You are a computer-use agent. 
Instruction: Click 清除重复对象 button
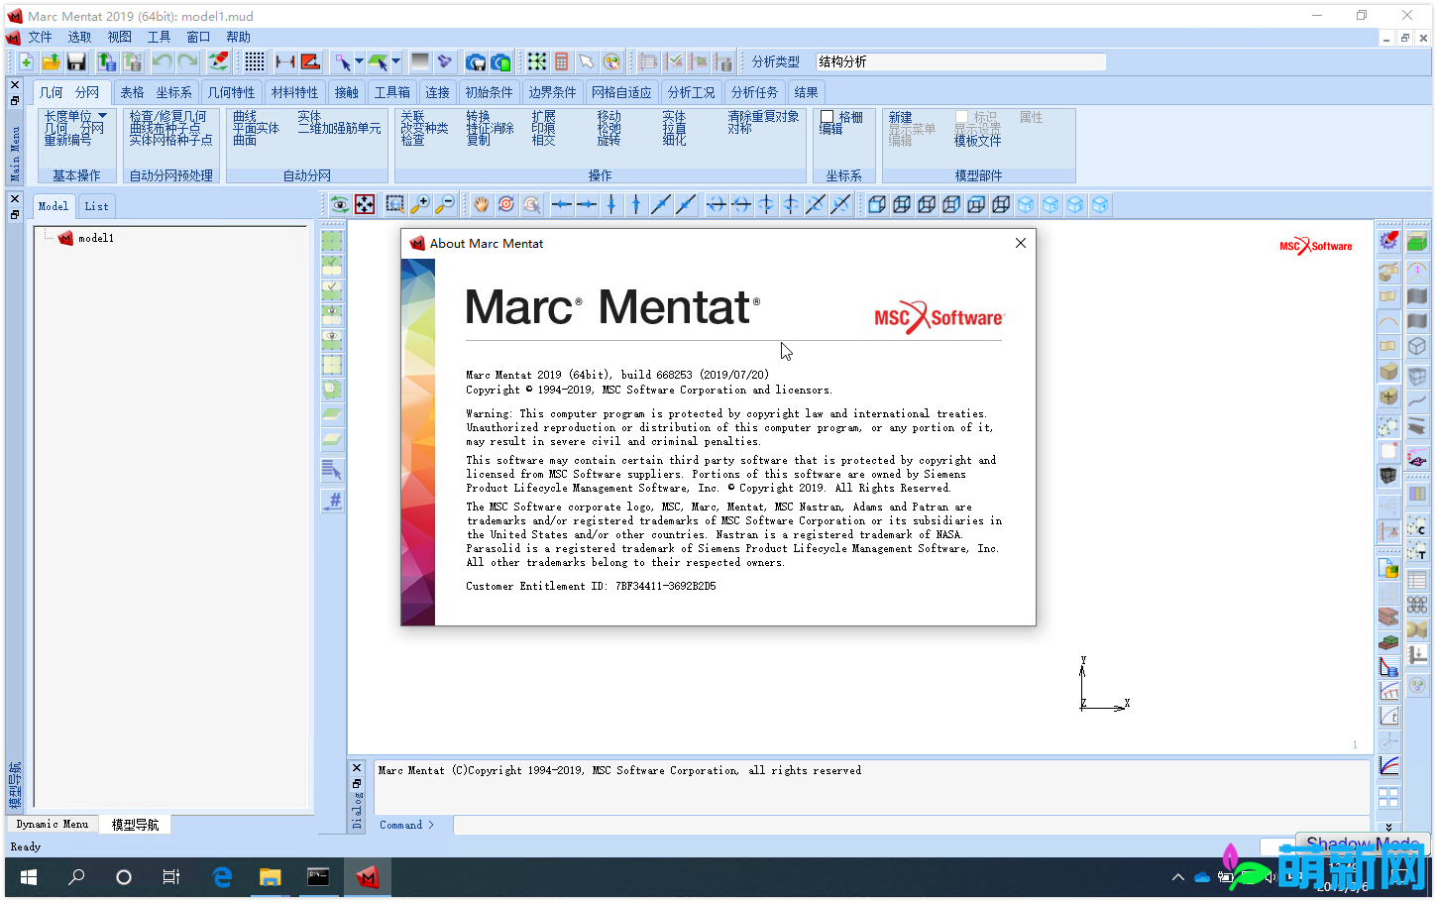point(763,117)
